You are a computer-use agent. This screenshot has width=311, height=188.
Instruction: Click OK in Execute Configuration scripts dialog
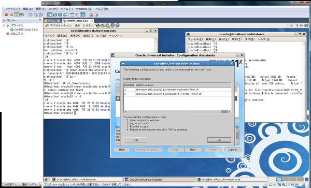click(219, 140)
